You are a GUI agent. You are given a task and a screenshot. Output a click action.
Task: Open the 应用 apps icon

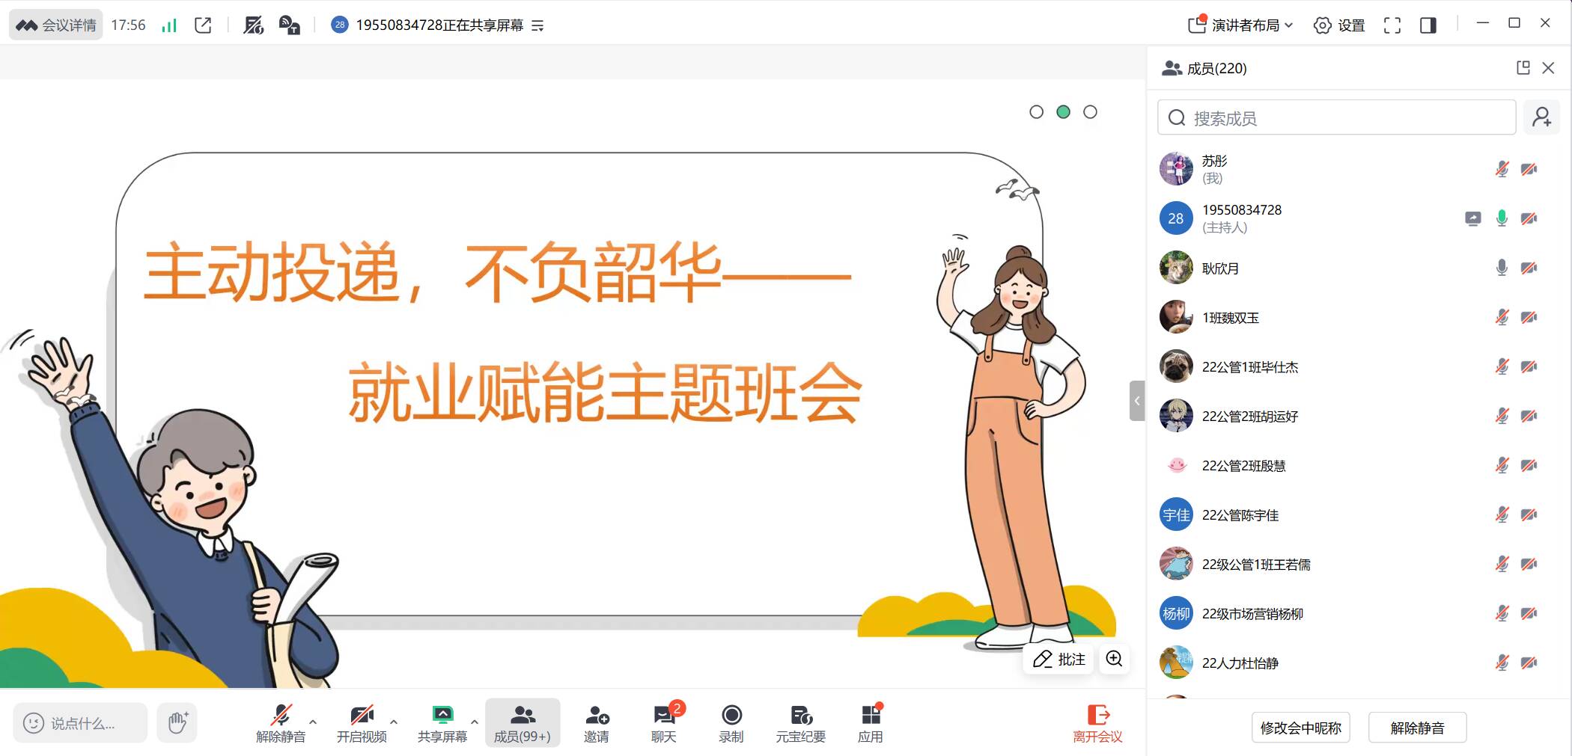870,723
